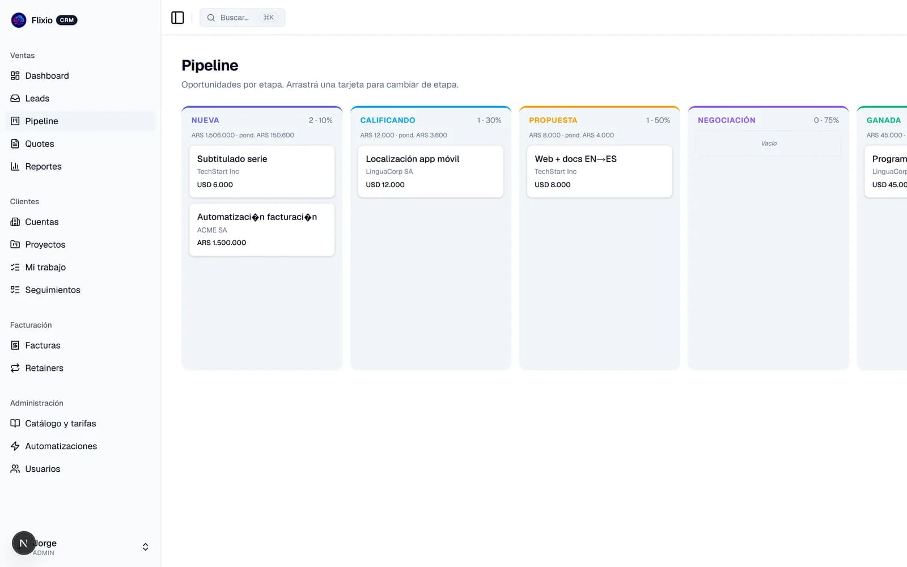Click the Leads inbox icon

pos(15,98)
